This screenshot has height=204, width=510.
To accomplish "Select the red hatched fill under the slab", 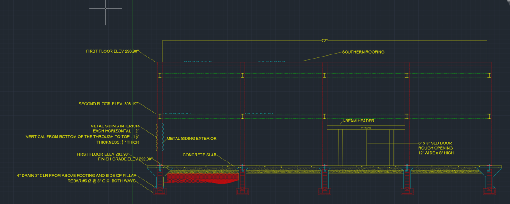I will pos(202,177).
